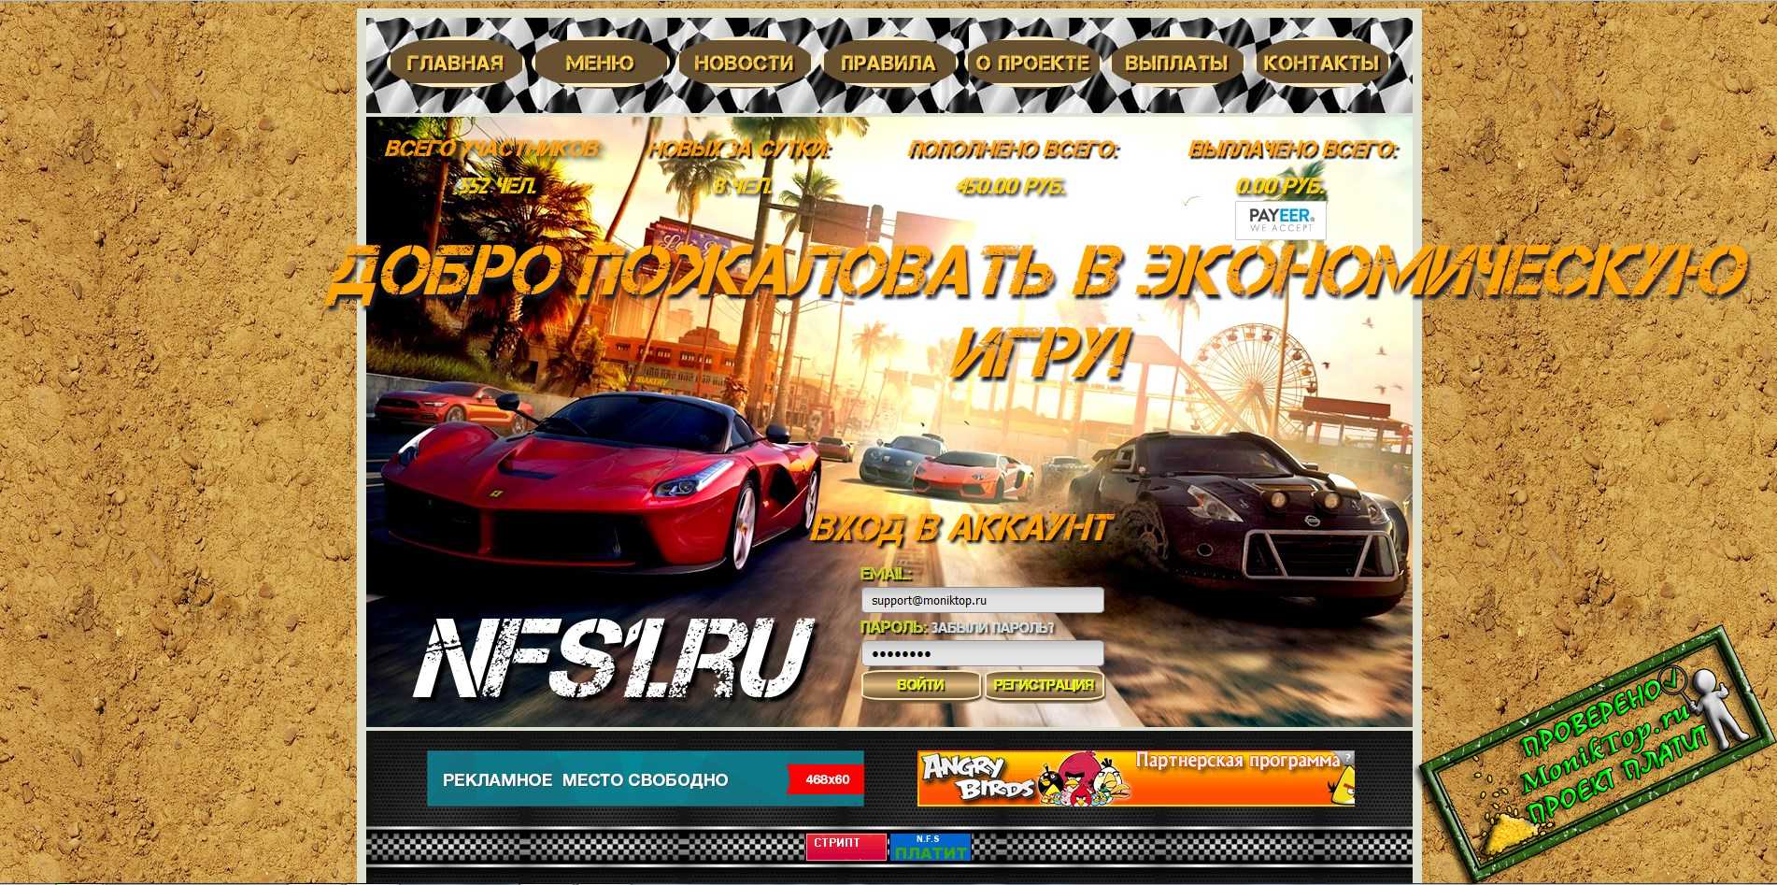
Task: Go to the 'Главная' home page
Action: (x=455, y=64)
